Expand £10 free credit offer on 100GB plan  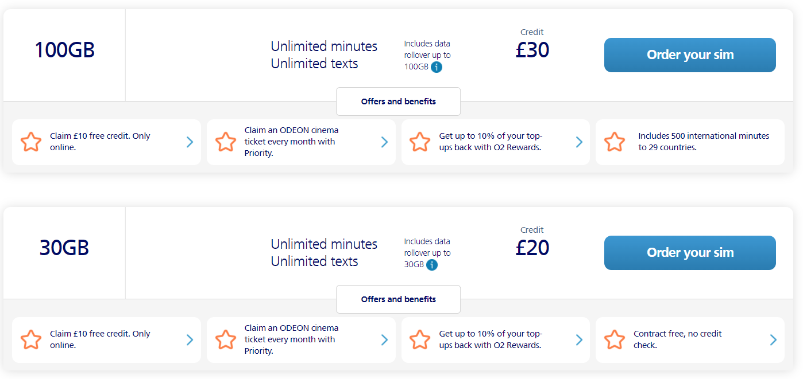[190, 142]
